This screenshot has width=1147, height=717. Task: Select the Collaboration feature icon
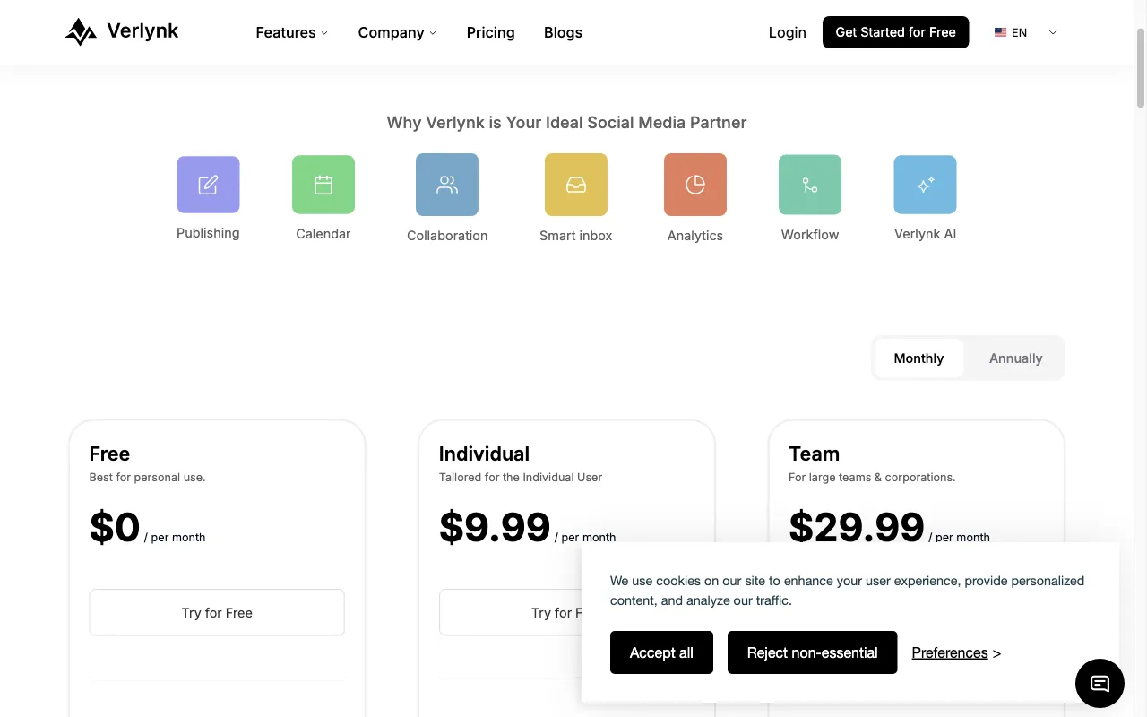tap(447, 185)
